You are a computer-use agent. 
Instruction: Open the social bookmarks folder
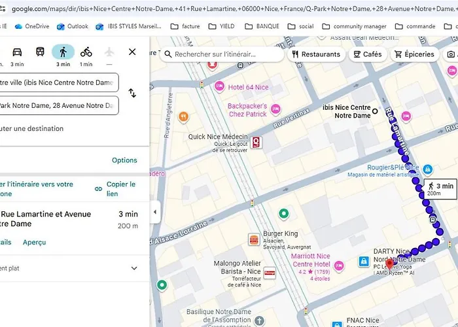click(300, 26)
